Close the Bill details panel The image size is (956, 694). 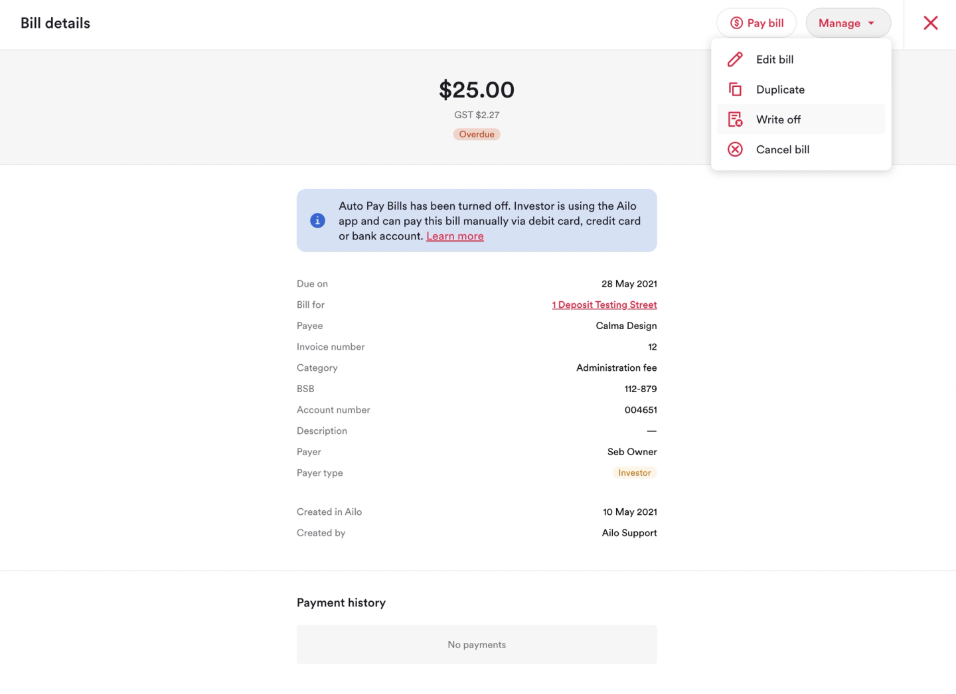click(931, 23)
